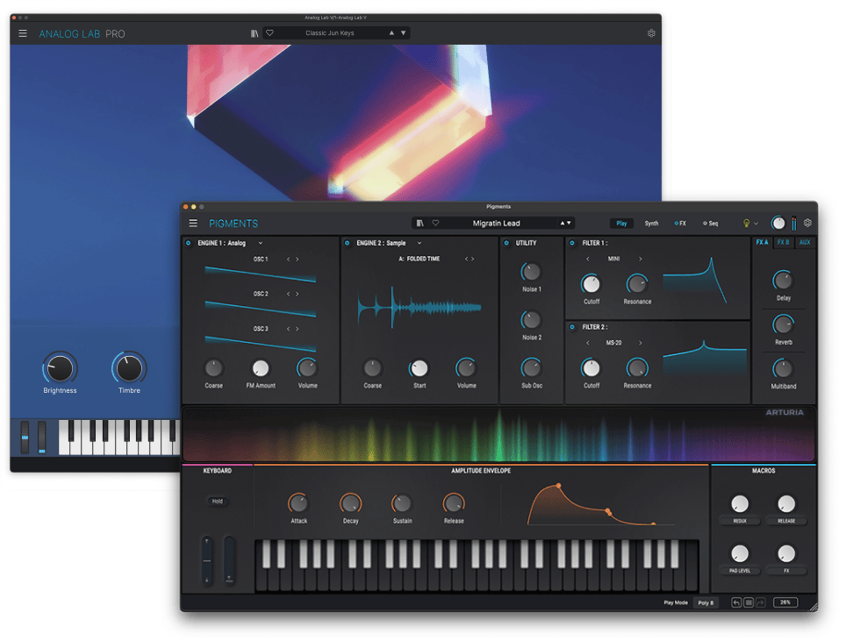This screenshot has height=641, width=853.
Task: Toggle Engine 2 power button
Action: coord(347,243)
